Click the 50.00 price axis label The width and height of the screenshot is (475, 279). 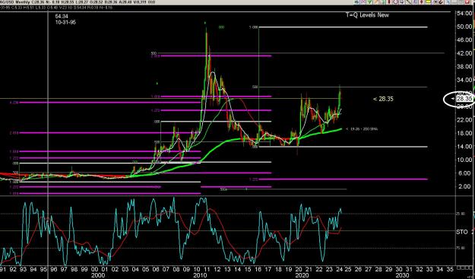(464, 27)
